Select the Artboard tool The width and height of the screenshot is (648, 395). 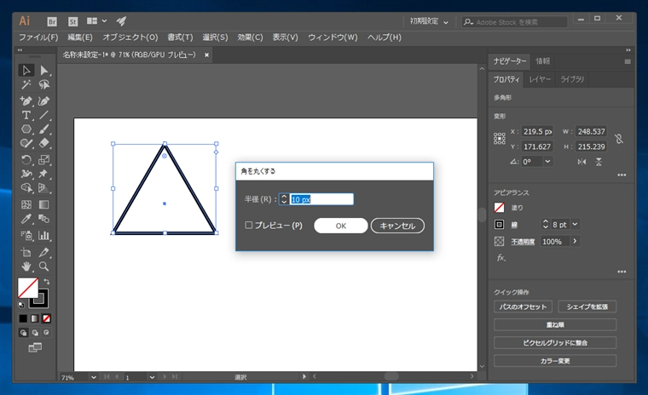point(26,252)
